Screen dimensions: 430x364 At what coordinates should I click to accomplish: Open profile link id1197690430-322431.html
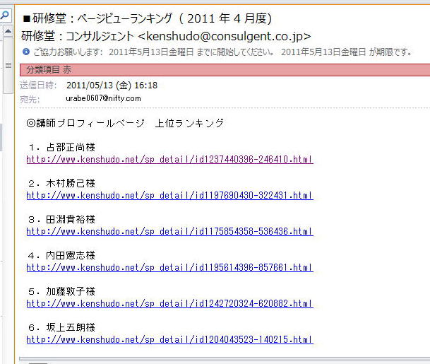tap(169, 196)
